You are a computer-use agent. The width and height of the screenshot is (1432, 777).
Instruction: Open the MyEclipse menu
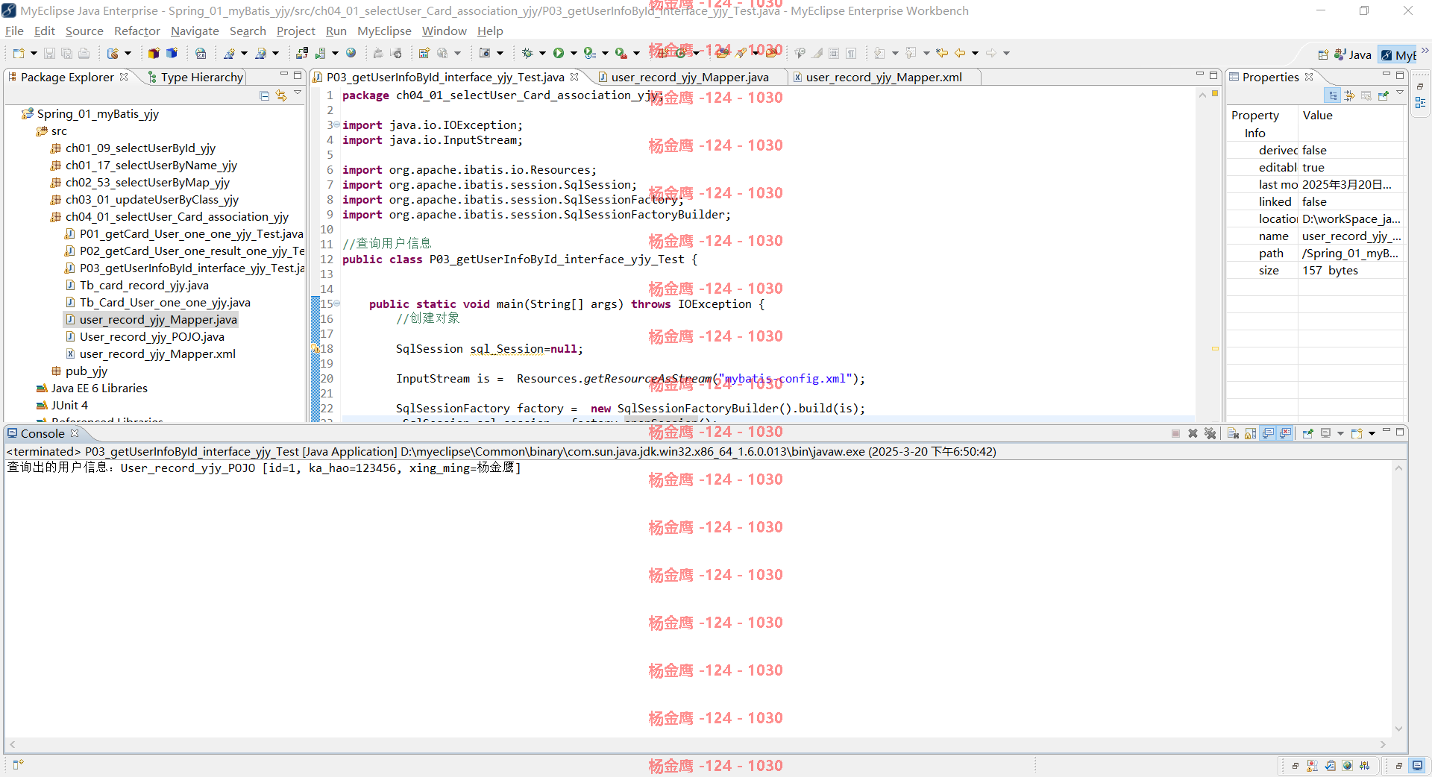384,31
